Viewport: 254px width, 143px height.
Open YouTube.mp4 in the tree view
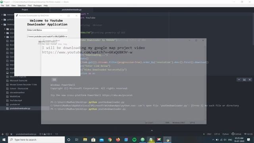click(16, 100)
